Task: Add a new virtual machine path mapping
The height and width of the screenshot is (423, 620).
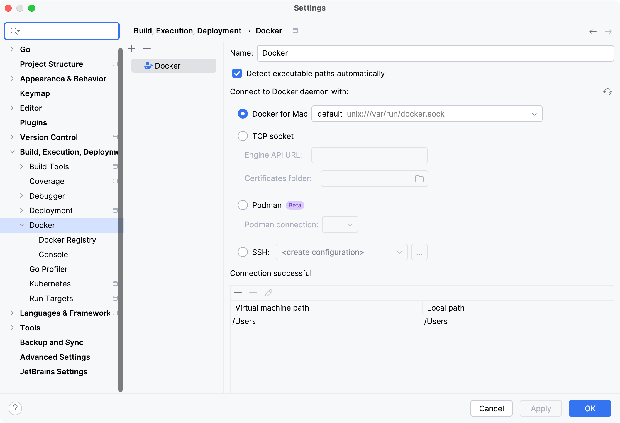Action: click(x=238, y=293)
